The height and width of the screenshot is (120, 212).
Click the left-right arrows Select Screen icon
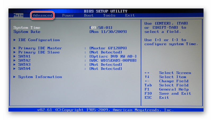click(147, 73)
